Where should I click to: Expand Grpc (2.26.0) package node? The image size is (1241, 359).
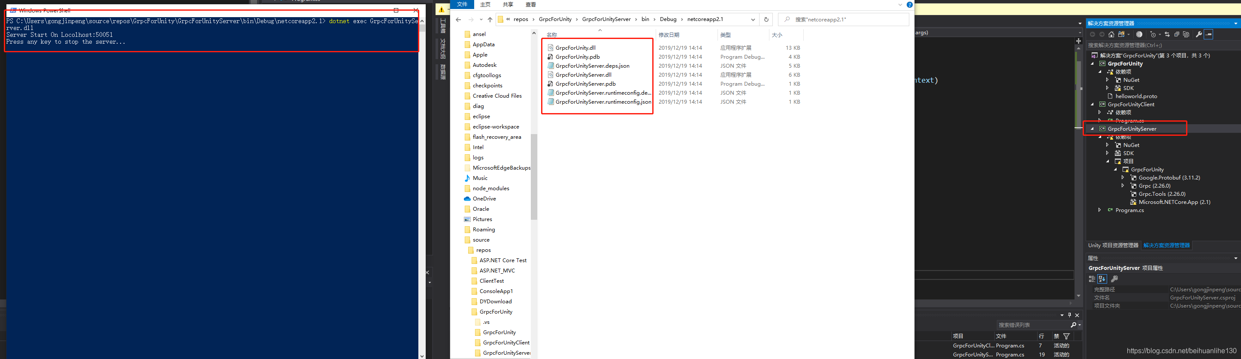coord(1123,186)
